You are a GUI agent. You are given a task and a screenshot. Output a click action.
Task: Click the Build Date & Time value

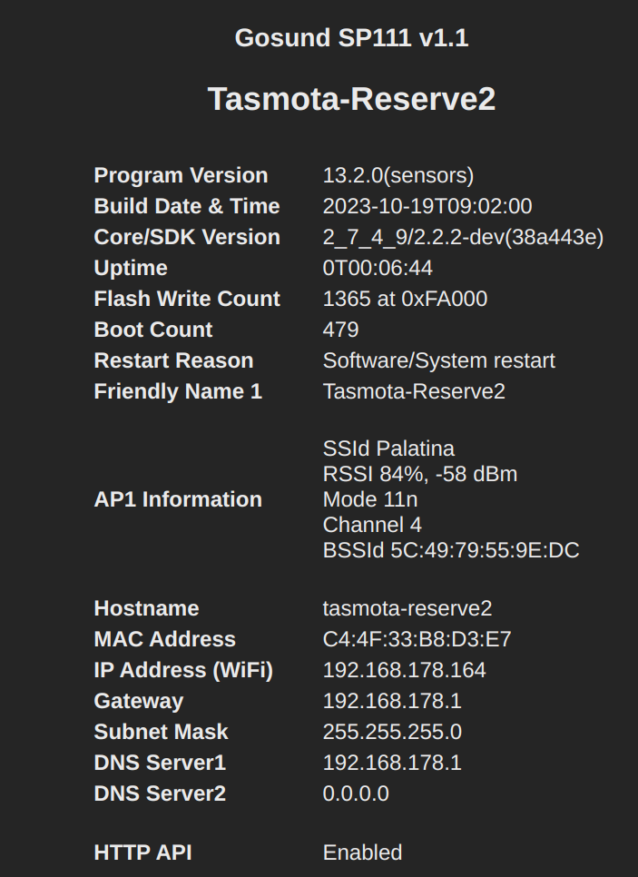[x=427, y=207]
